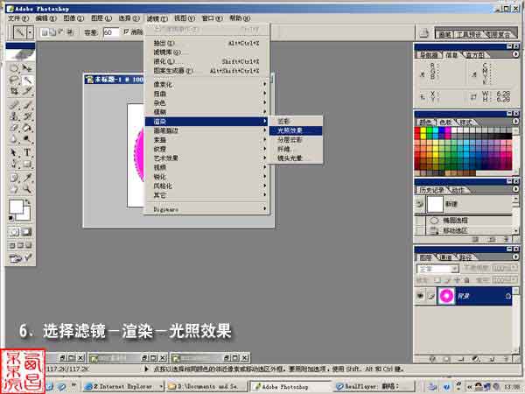525x394 pixels.
Task: Select the Move tool
Action: (27, 68)
